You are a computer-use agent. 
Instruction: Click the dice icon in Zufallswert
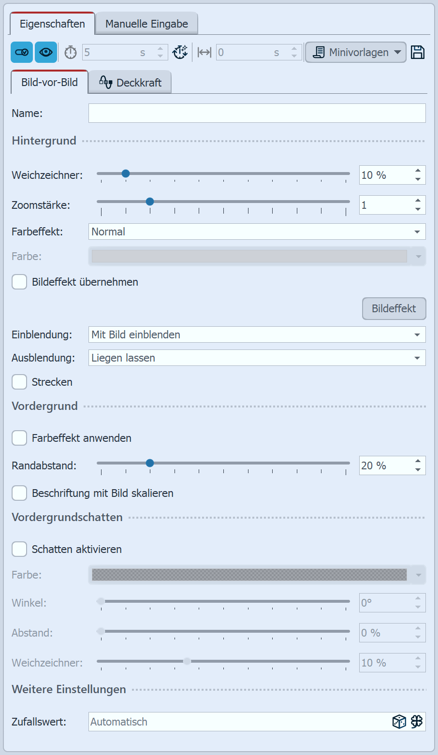(x=399, y=722)
